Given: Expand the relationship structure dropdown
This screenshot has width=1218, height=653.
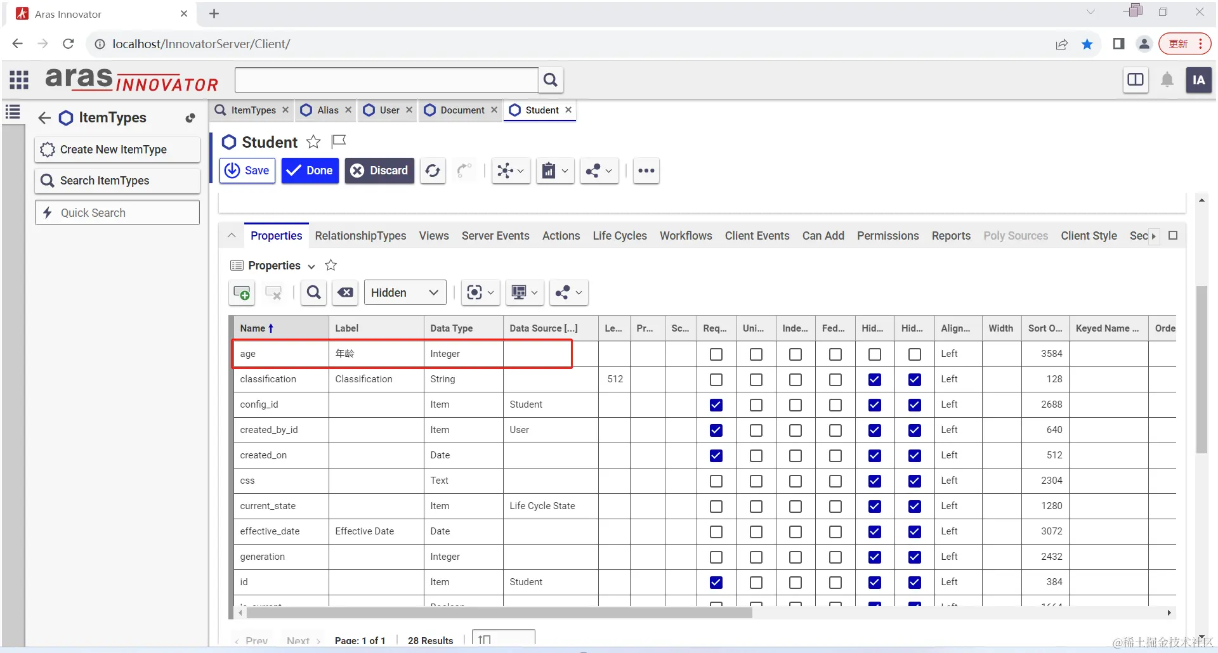Looking at the screenshot, I should click(511, 171).
